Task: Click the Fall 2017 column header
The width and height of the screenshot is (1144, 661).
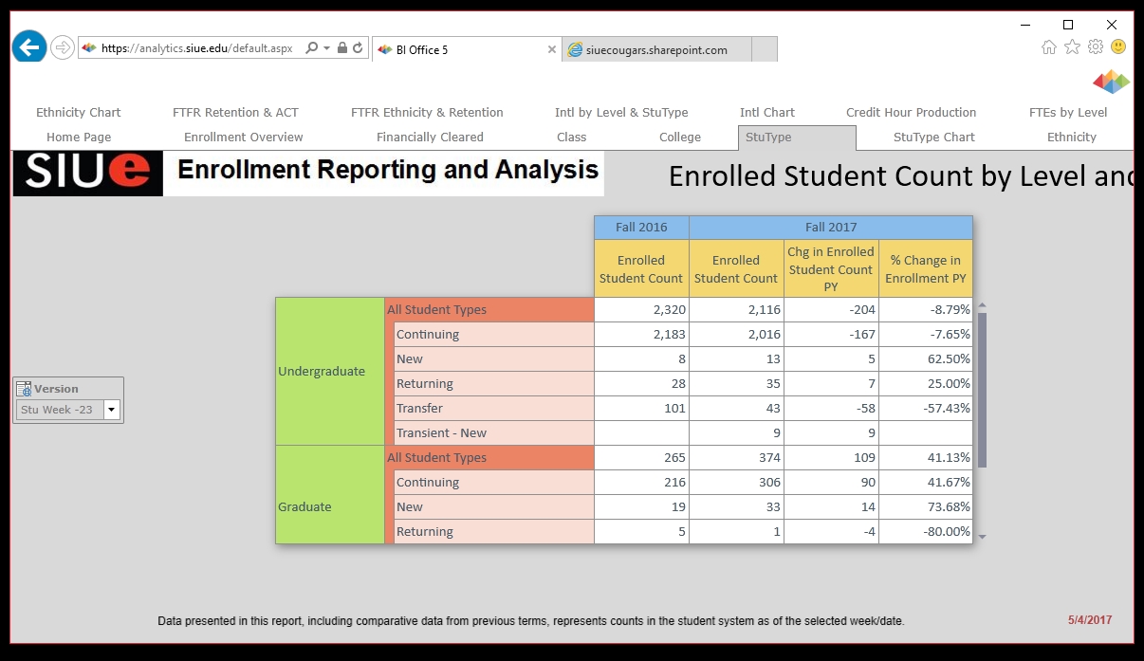Action: coord(830,228)
